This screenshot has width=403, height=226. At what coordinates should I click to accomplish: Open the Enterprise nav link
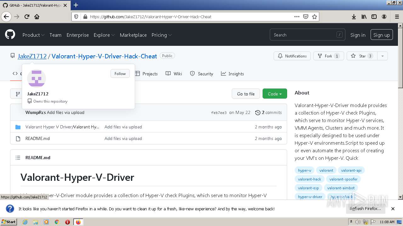click(x=77, y=35)
